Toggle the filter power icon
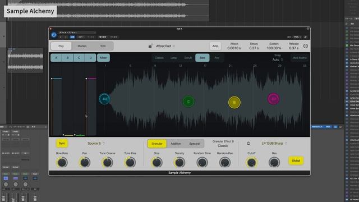 click(248, 144)
